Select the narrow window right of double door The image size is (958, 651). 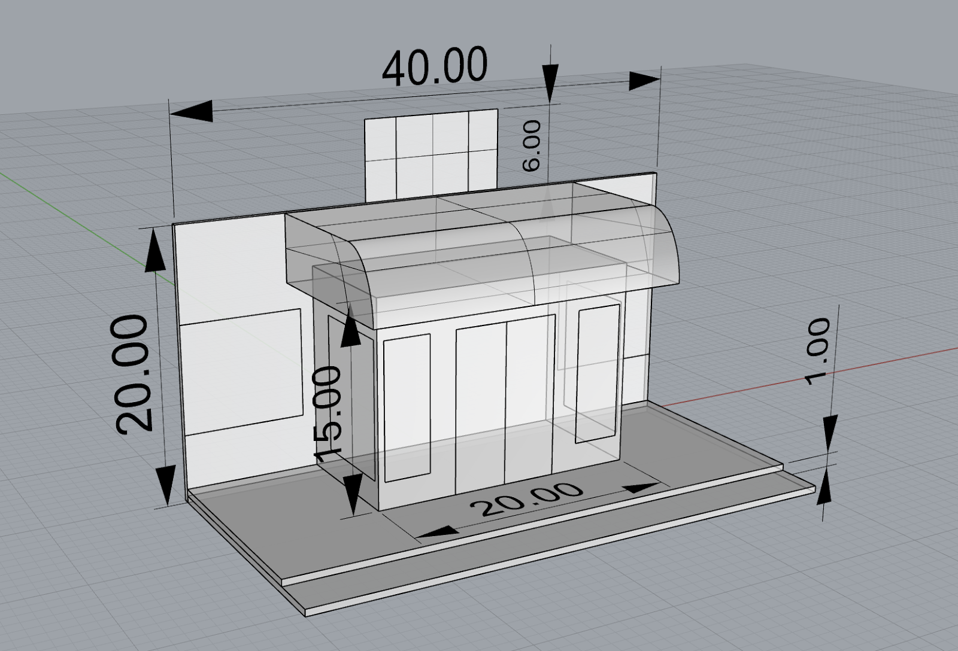[598, 374]
